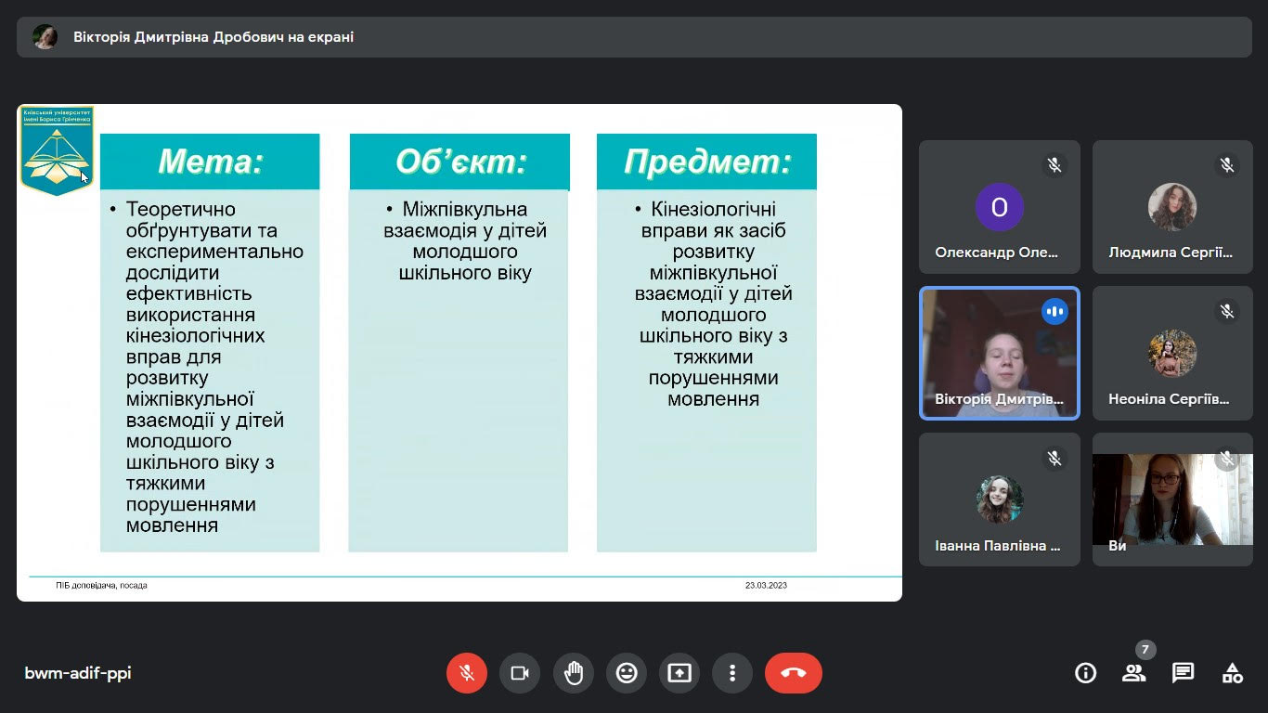The height and width of the screenshot is (713, 1268).
Task: Click the meeting code bwm-adif-ppi
Action: (78, 673)
